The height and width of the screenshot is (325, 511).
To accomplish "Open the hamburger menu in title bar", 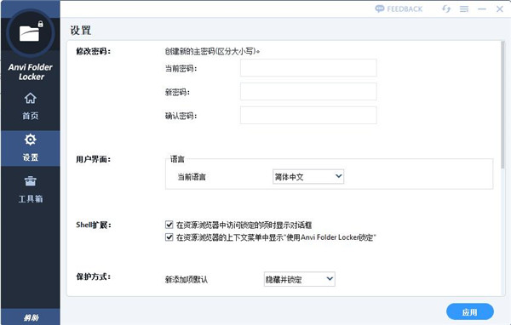I will click(464, 9).
